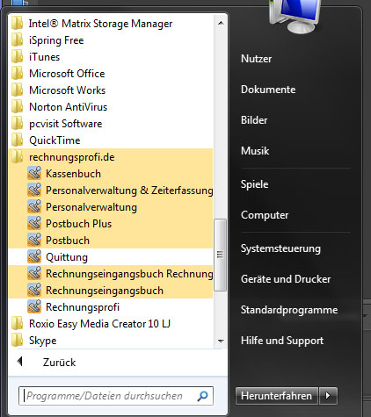Click the rechnungsprofi.de folder icon

click(x=18, y=156)
